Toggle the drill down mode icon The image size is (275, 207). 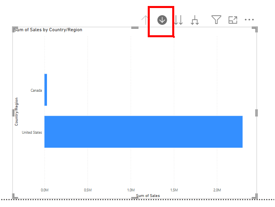tap(162, 20)
